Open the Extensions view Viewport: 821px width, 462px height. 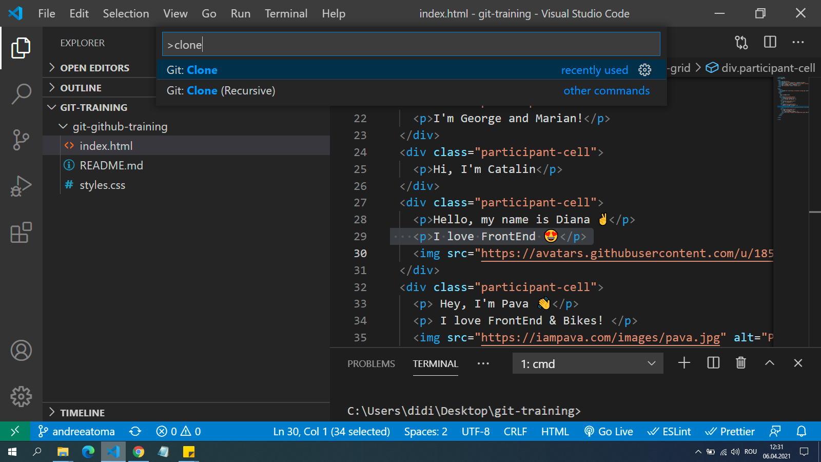coord(21,233)
